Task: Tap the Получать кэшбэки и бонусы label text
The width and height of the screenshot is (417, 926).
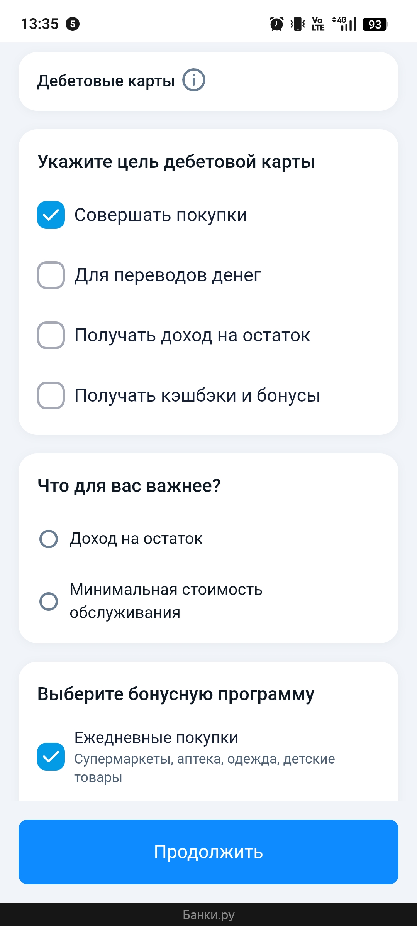Action: coord(197,395)
